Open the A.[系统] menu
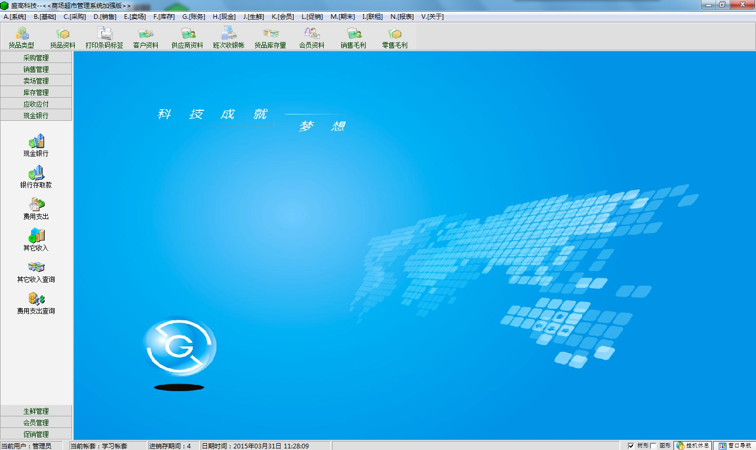 click(15, 17)
